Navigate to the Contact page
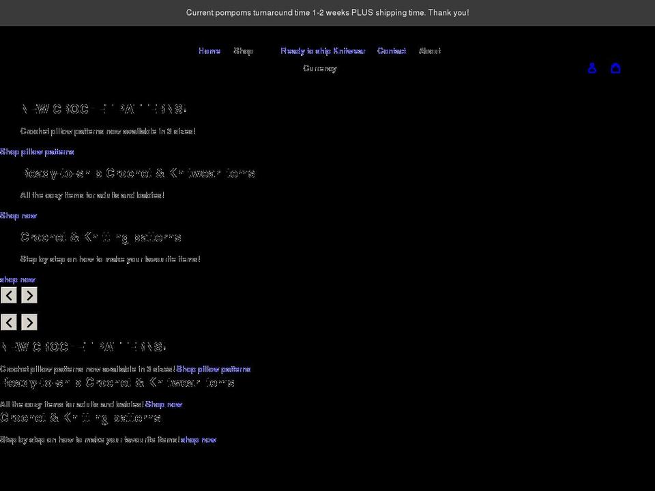 click(392, 51)
